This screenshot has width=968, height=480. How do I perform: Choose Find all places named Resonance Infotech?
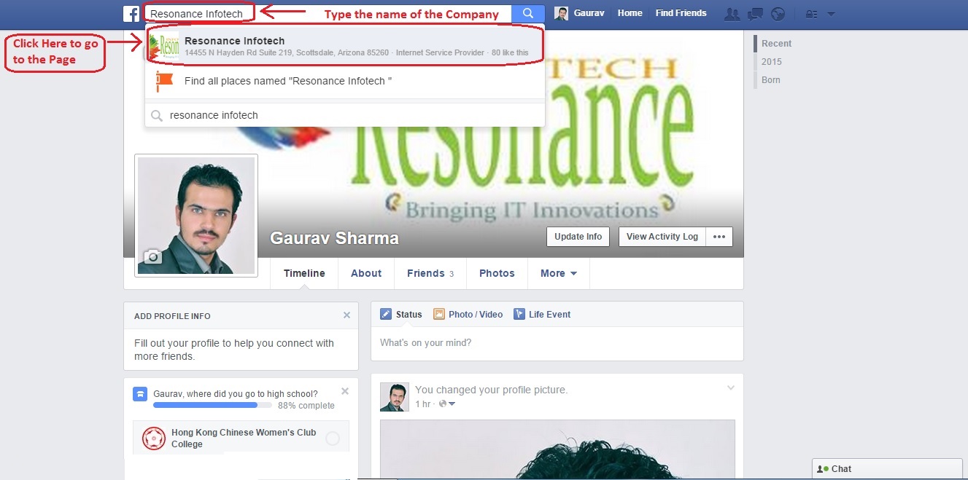pos(345,81)
